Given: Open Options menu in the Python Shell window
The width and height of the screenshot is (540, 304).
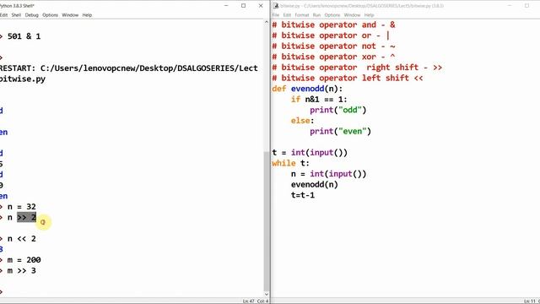Looking at the screenshot, I should pos(51,15).
